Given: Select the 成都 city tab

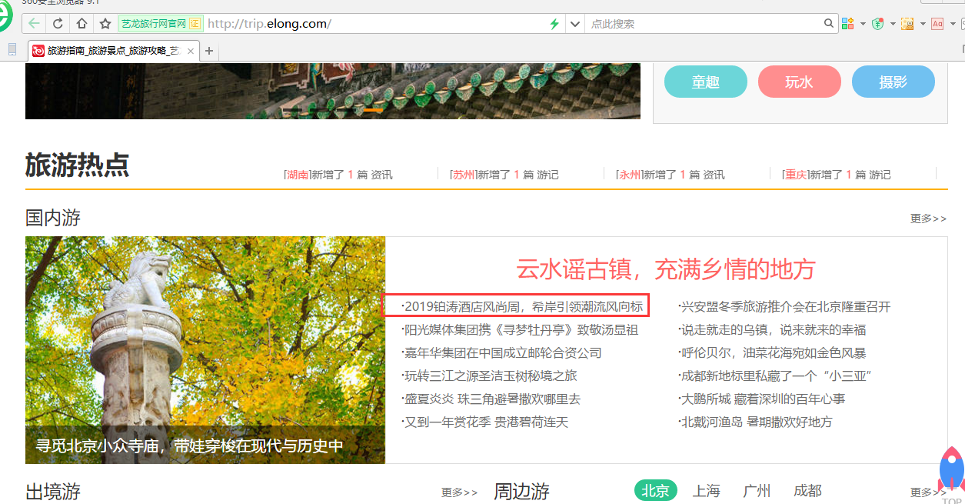Looking at the screenshot, I should coord(807,491).
